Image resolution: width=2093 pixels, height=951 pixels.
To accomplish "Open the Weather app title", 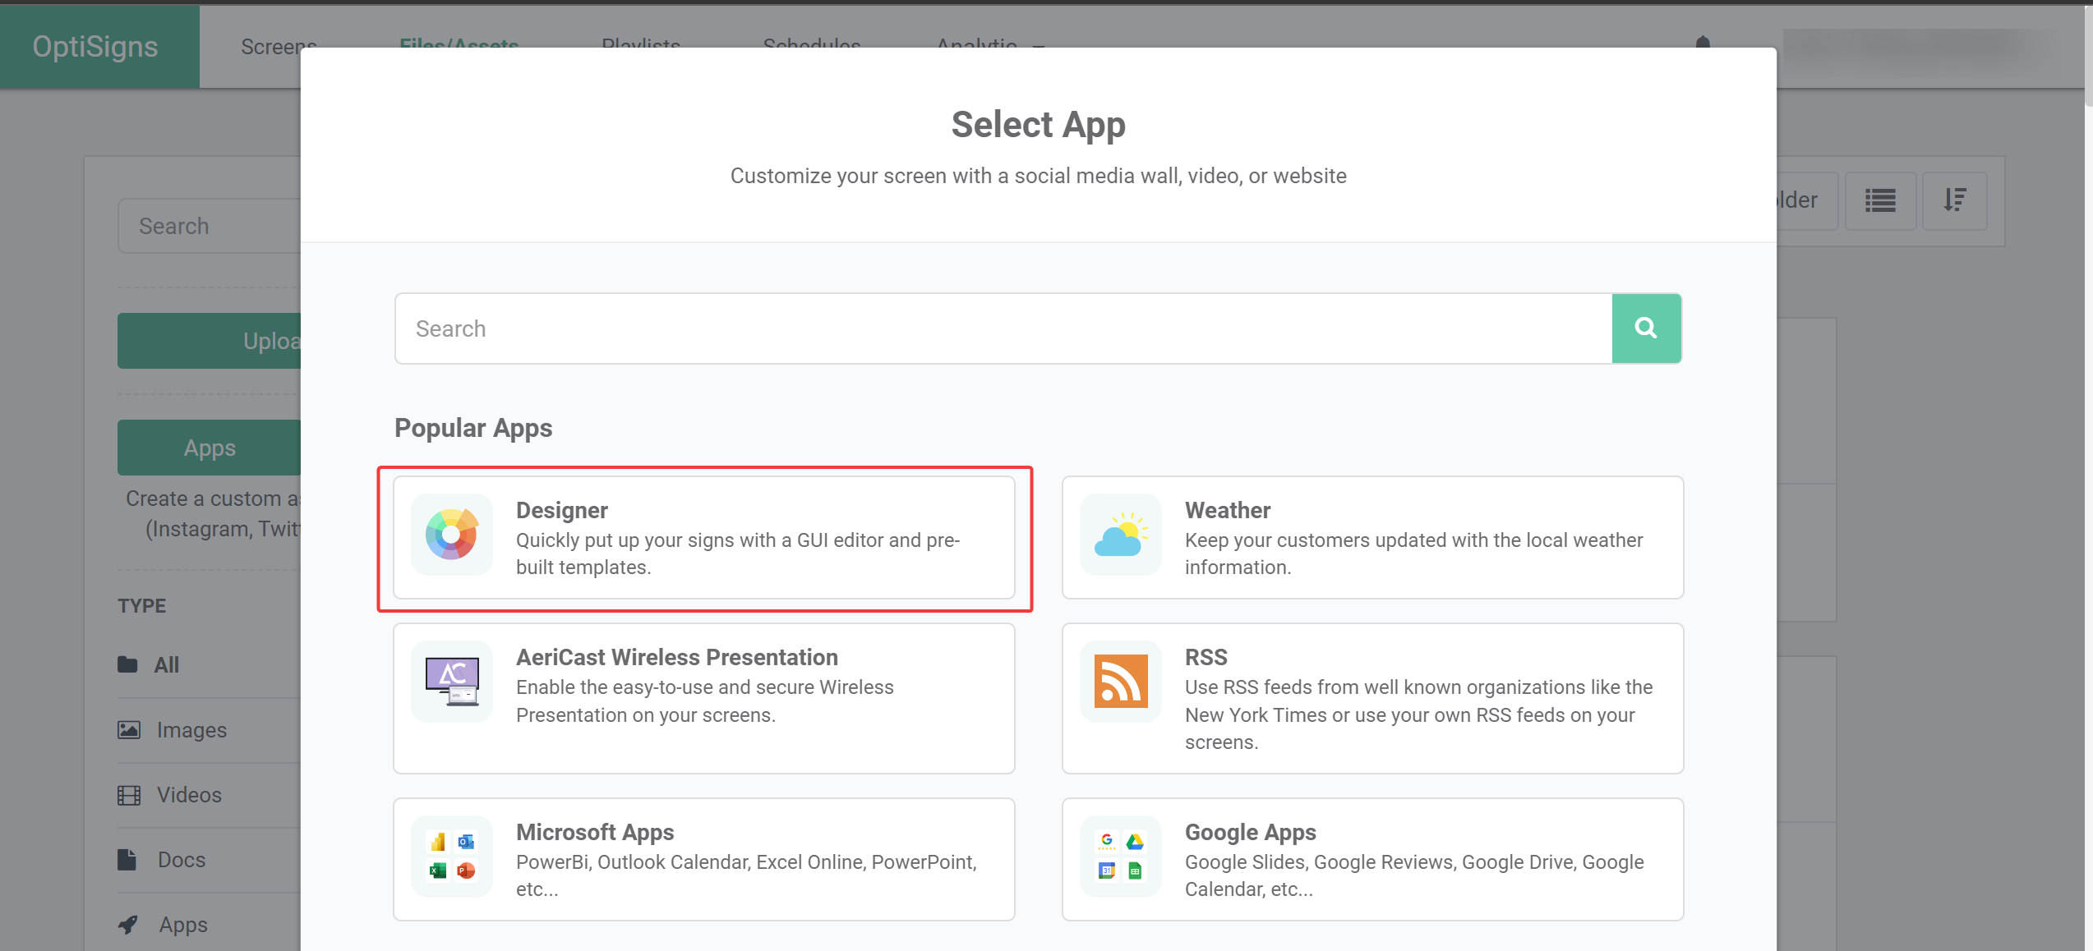I will coord(1228,510).
